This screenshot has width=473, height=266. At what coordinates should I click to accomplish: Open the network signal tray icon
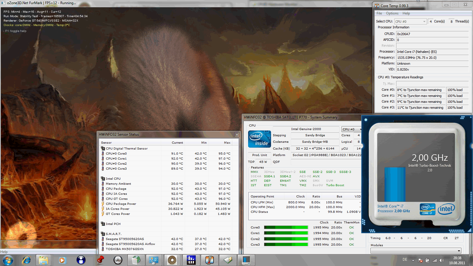[435, 260]
